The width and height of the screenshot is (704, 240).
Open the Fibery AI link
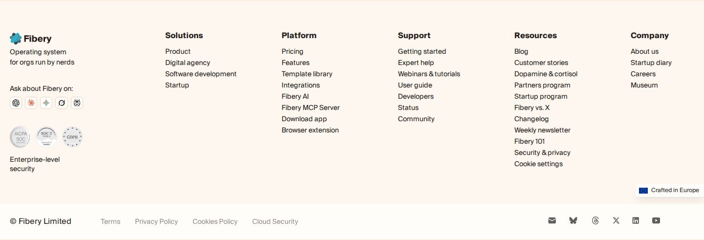(295, 96)
